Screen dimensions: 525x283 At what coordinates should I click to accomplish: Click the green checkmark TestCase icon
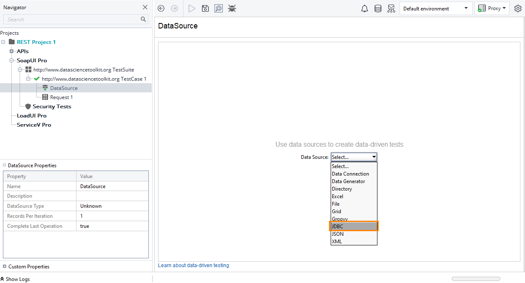coord(37,79)
